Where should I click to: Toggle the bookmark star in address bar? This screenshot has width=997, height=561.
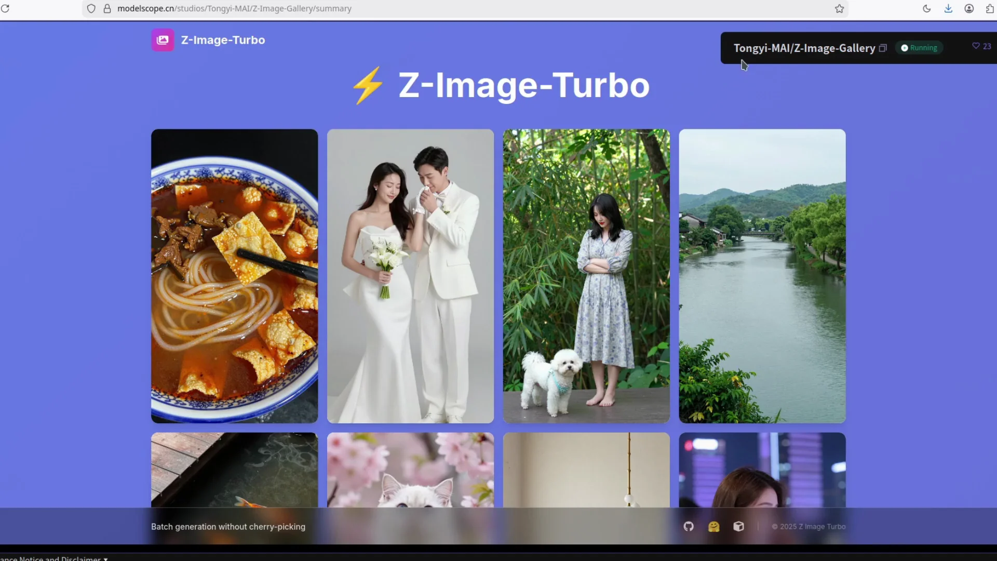coord(839,8)
